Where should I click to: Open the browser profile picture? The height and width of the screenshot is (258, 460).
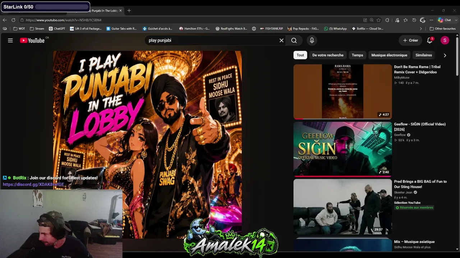click(x=423, y=20)
